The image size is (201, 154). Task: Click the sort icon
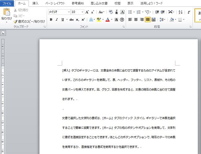pyautogui.click(x=181, y=12)
